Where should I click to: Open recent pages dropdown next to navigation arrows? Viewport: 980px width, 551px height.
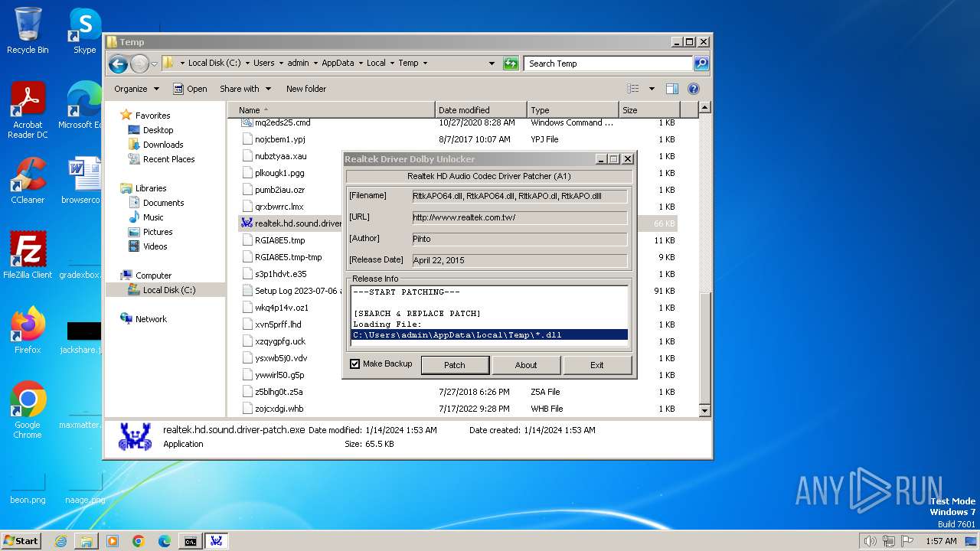point(155,64)
